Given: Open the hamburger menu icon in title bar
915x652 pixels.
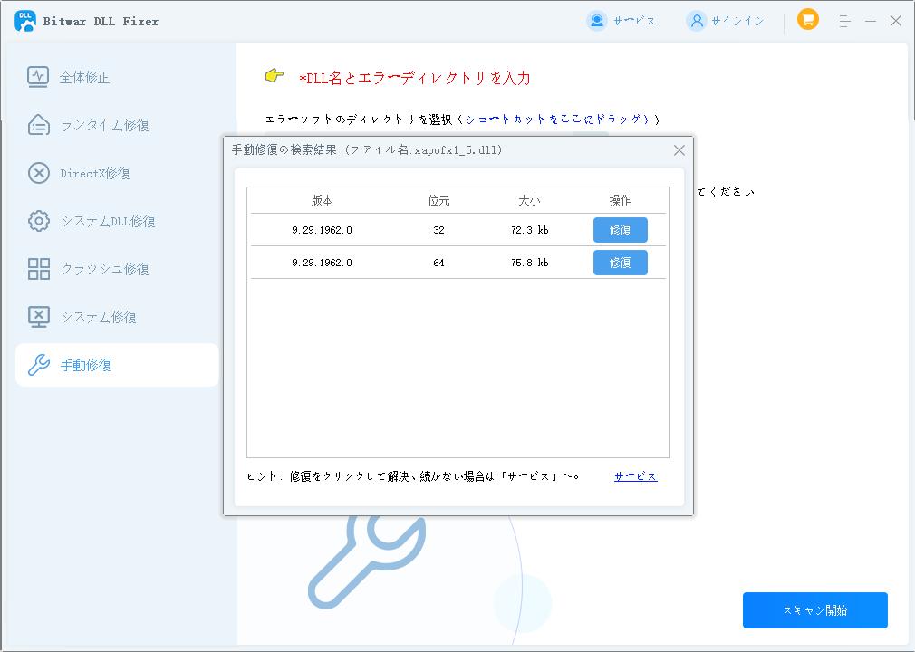Looking at the screenshot, I should pos(844,21).
